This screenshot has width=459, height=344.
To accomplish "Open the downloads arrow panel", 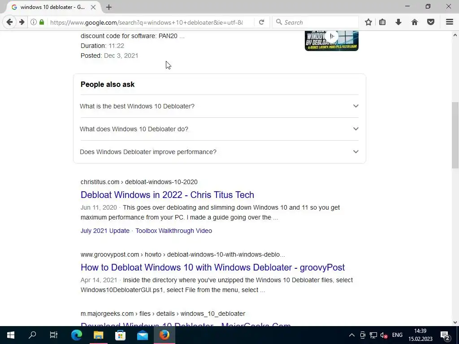I will coord(398,22).
